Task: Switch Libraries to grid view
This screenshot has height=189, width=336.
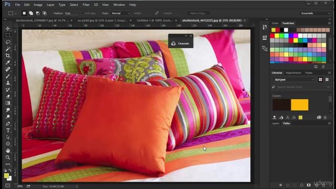Action: [x=320, y=79]
